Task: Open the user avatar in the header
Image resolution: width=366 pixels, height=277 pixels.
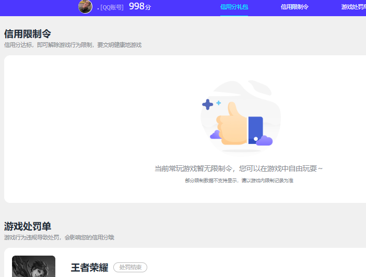Action: 85,7
